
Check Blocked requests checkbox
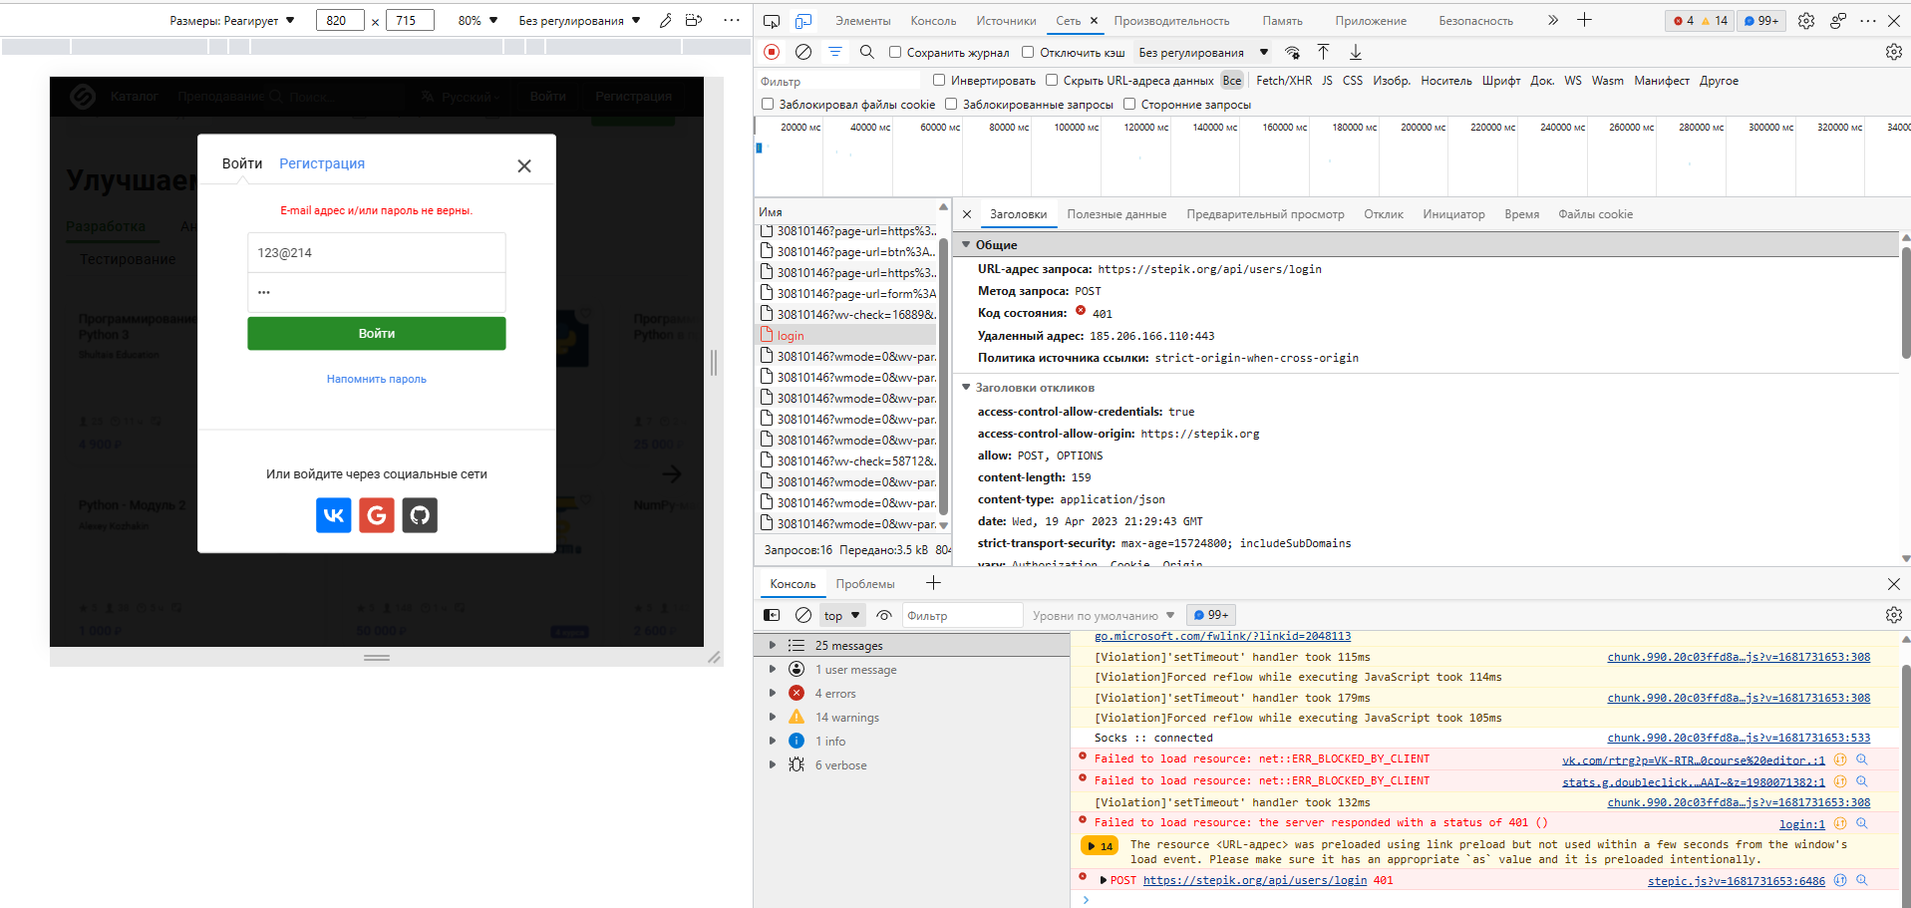[x=951, y=104]
